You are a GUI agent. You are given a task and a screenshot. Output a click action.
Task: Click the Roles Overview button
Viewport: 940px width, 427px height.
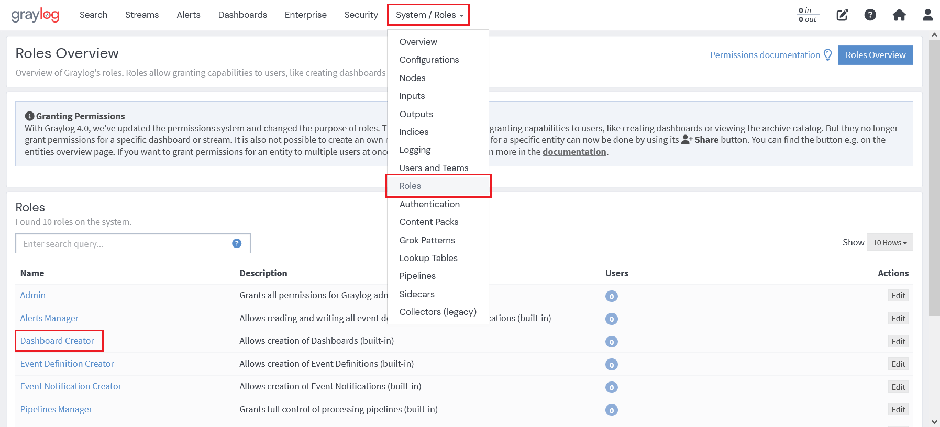pyautogui.click(x=875, y=55)
